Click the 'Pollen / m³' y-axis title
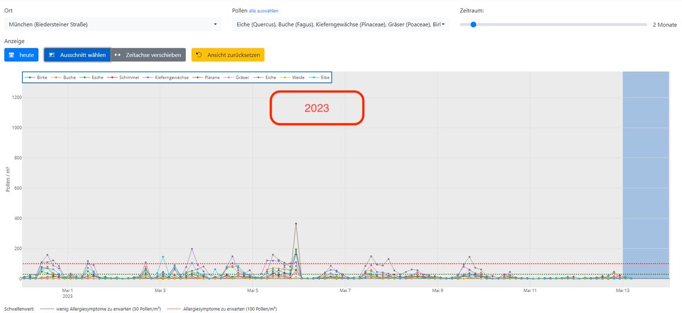 (x=7, y=180)
